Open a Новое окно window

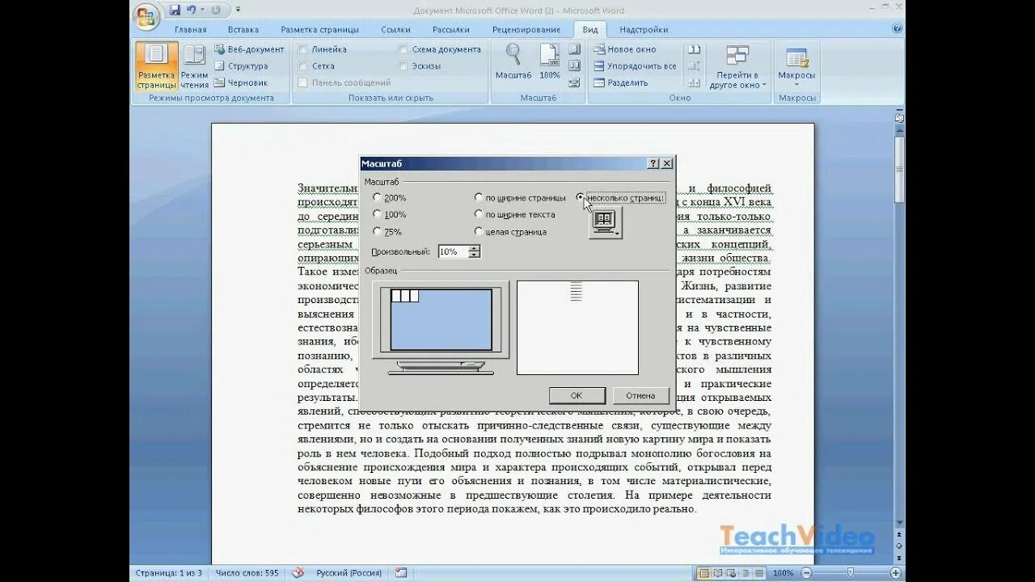pos(624,49)
